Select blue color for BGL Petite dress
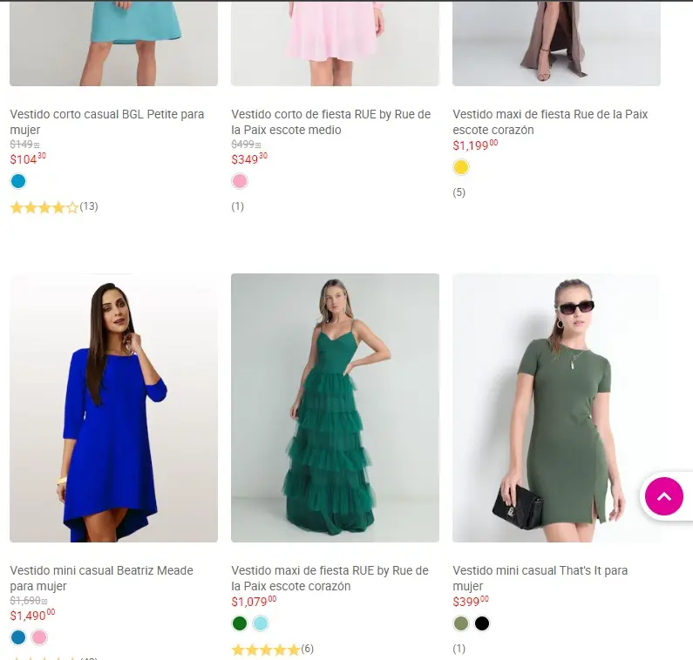Screen dimensions: 693x660 point(18,181)
